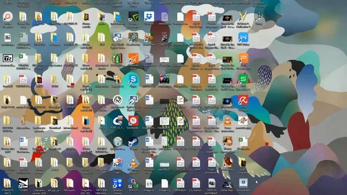Screen dimensions: 347x195
Task: Open the Doodle Creat shortcut
Action: tap(118, 162)
